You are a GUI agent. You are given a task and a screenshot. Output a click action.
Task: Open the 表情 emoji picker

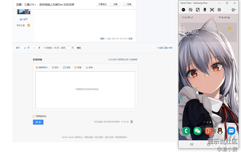pos(77,68)
